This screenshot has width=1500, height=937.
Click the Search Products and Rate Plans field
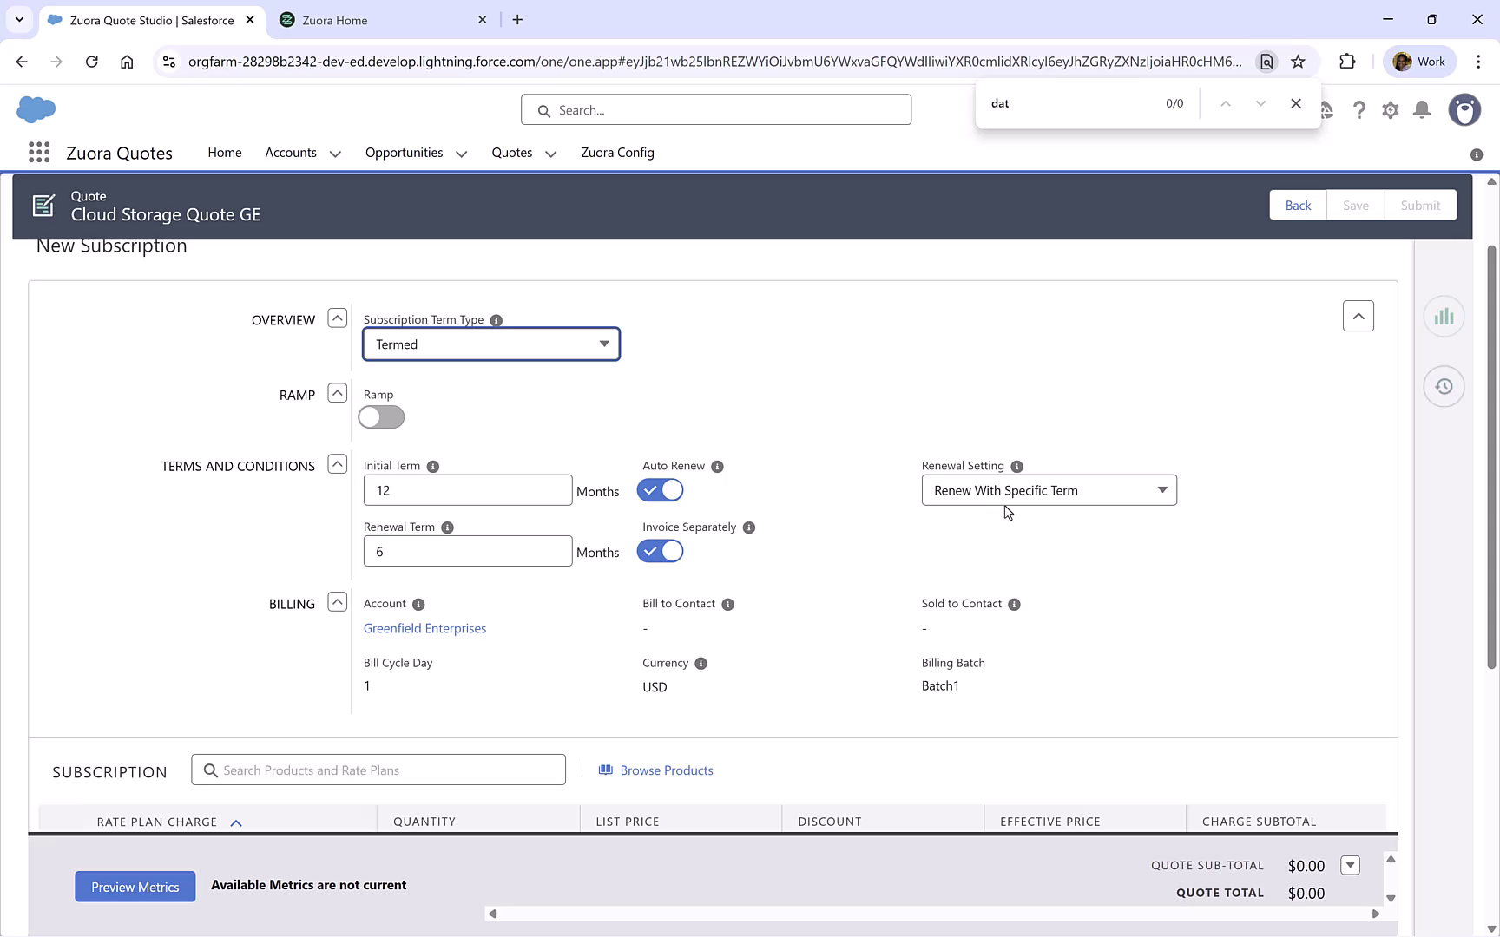coord(378,770)
